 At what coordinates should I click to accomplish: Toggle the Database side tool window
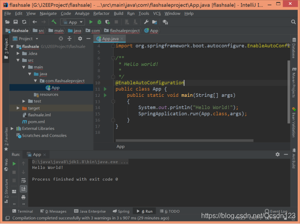point(294,48)
